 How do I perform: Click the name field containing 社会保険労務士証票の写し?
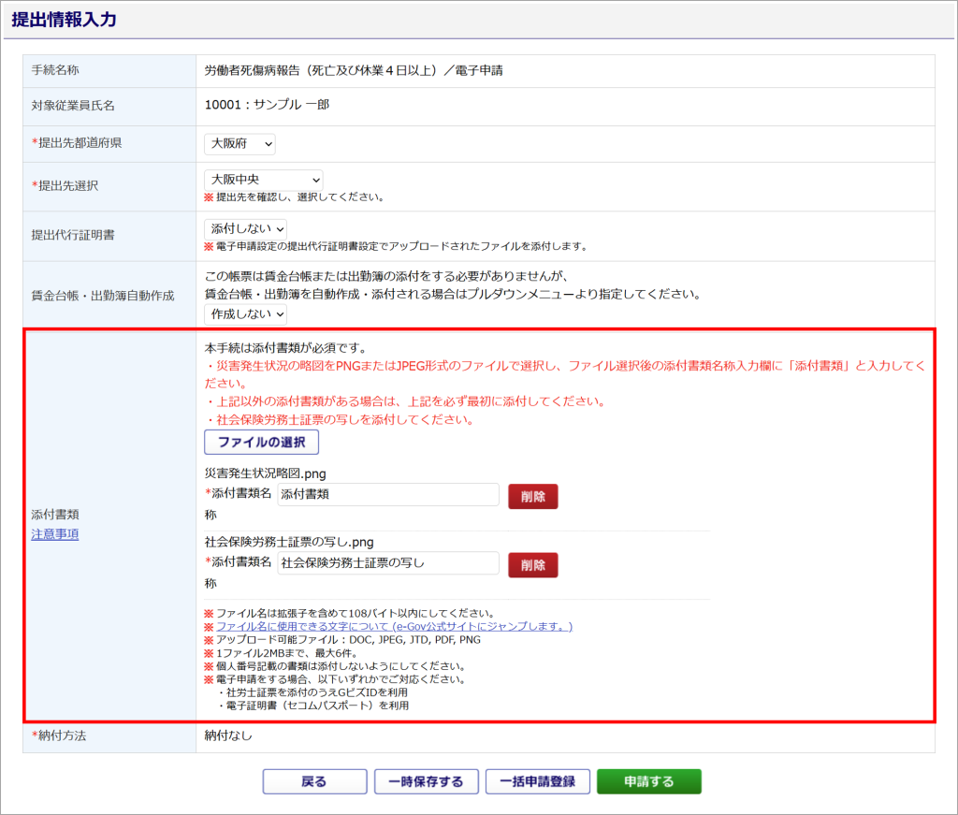coord(388,563)
